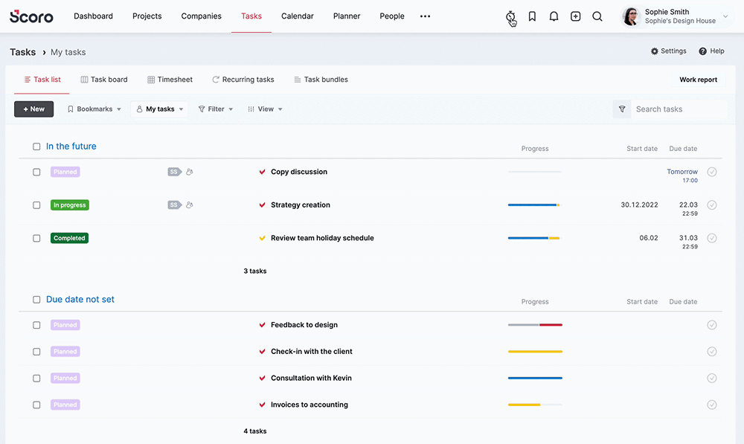This screenshot has width=744, height=444.
Task: Select all tasks in In the future group
Action: (x=36, y=147)
